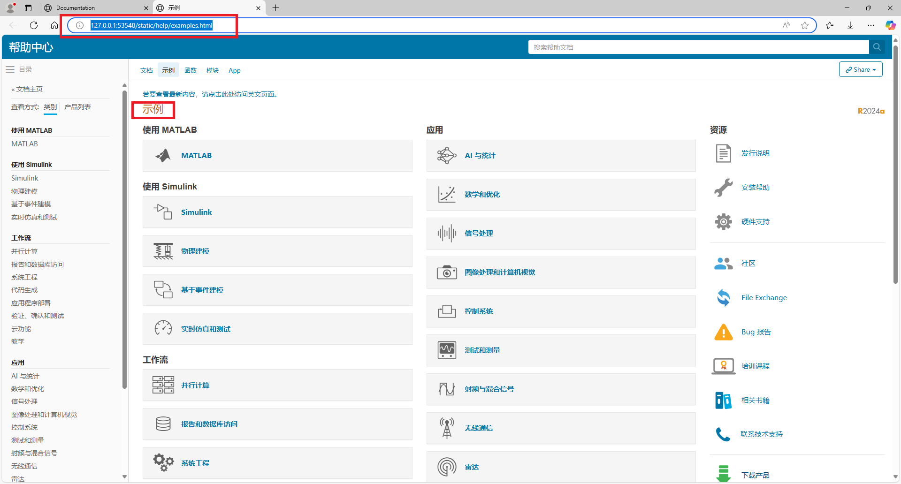The image size is (901, 484).
Task: Click the sidebar vertical scrollbar
Action: point(124,239)
